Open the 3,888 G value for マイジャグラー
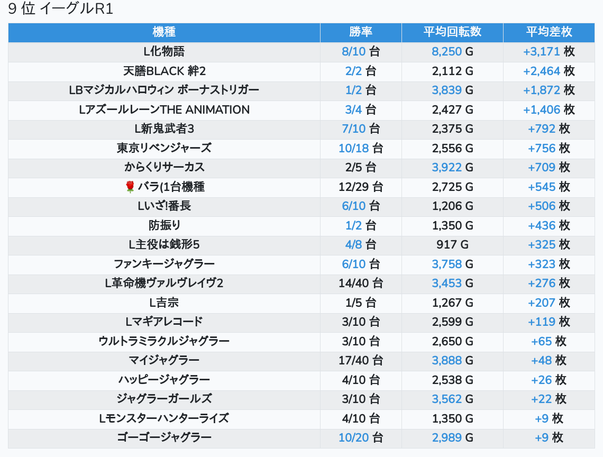603x457 pixels. click(x=446, y=361)
